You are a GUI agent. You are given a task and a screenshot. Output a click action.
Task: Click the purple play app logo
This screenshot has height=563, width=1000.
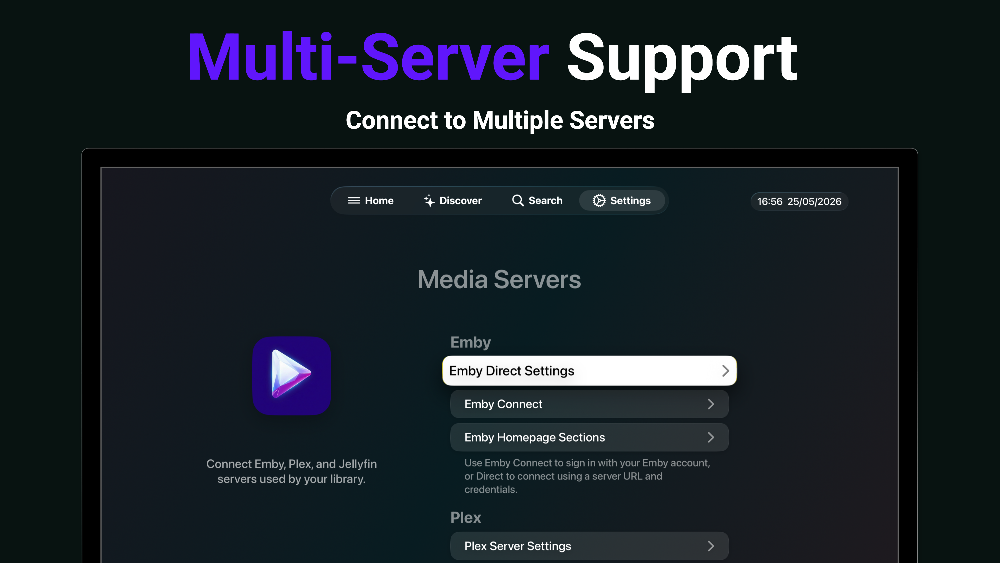click(292, 376)
